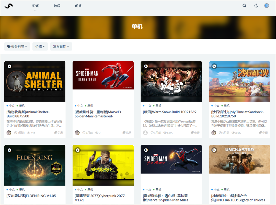Open the Warm Snow cover image
Image resolution: width=276 pixels, height=205 pixels.
[171, 81]
